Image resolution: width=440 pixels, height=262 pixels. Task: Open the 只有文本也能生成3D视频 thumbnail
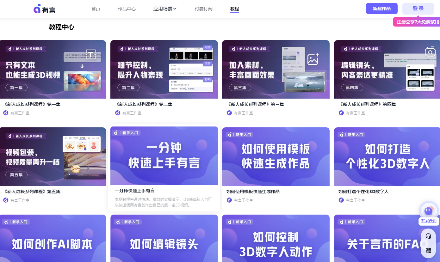[53, 69]
